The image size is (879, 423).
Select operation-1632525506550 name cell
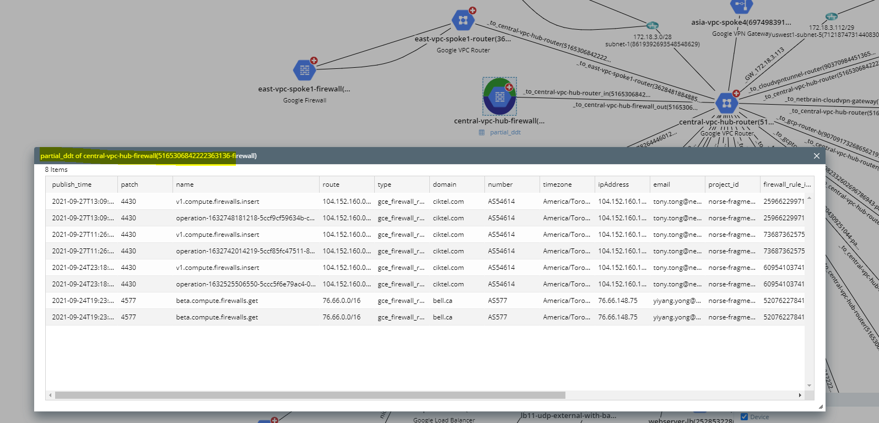(246, 284)
